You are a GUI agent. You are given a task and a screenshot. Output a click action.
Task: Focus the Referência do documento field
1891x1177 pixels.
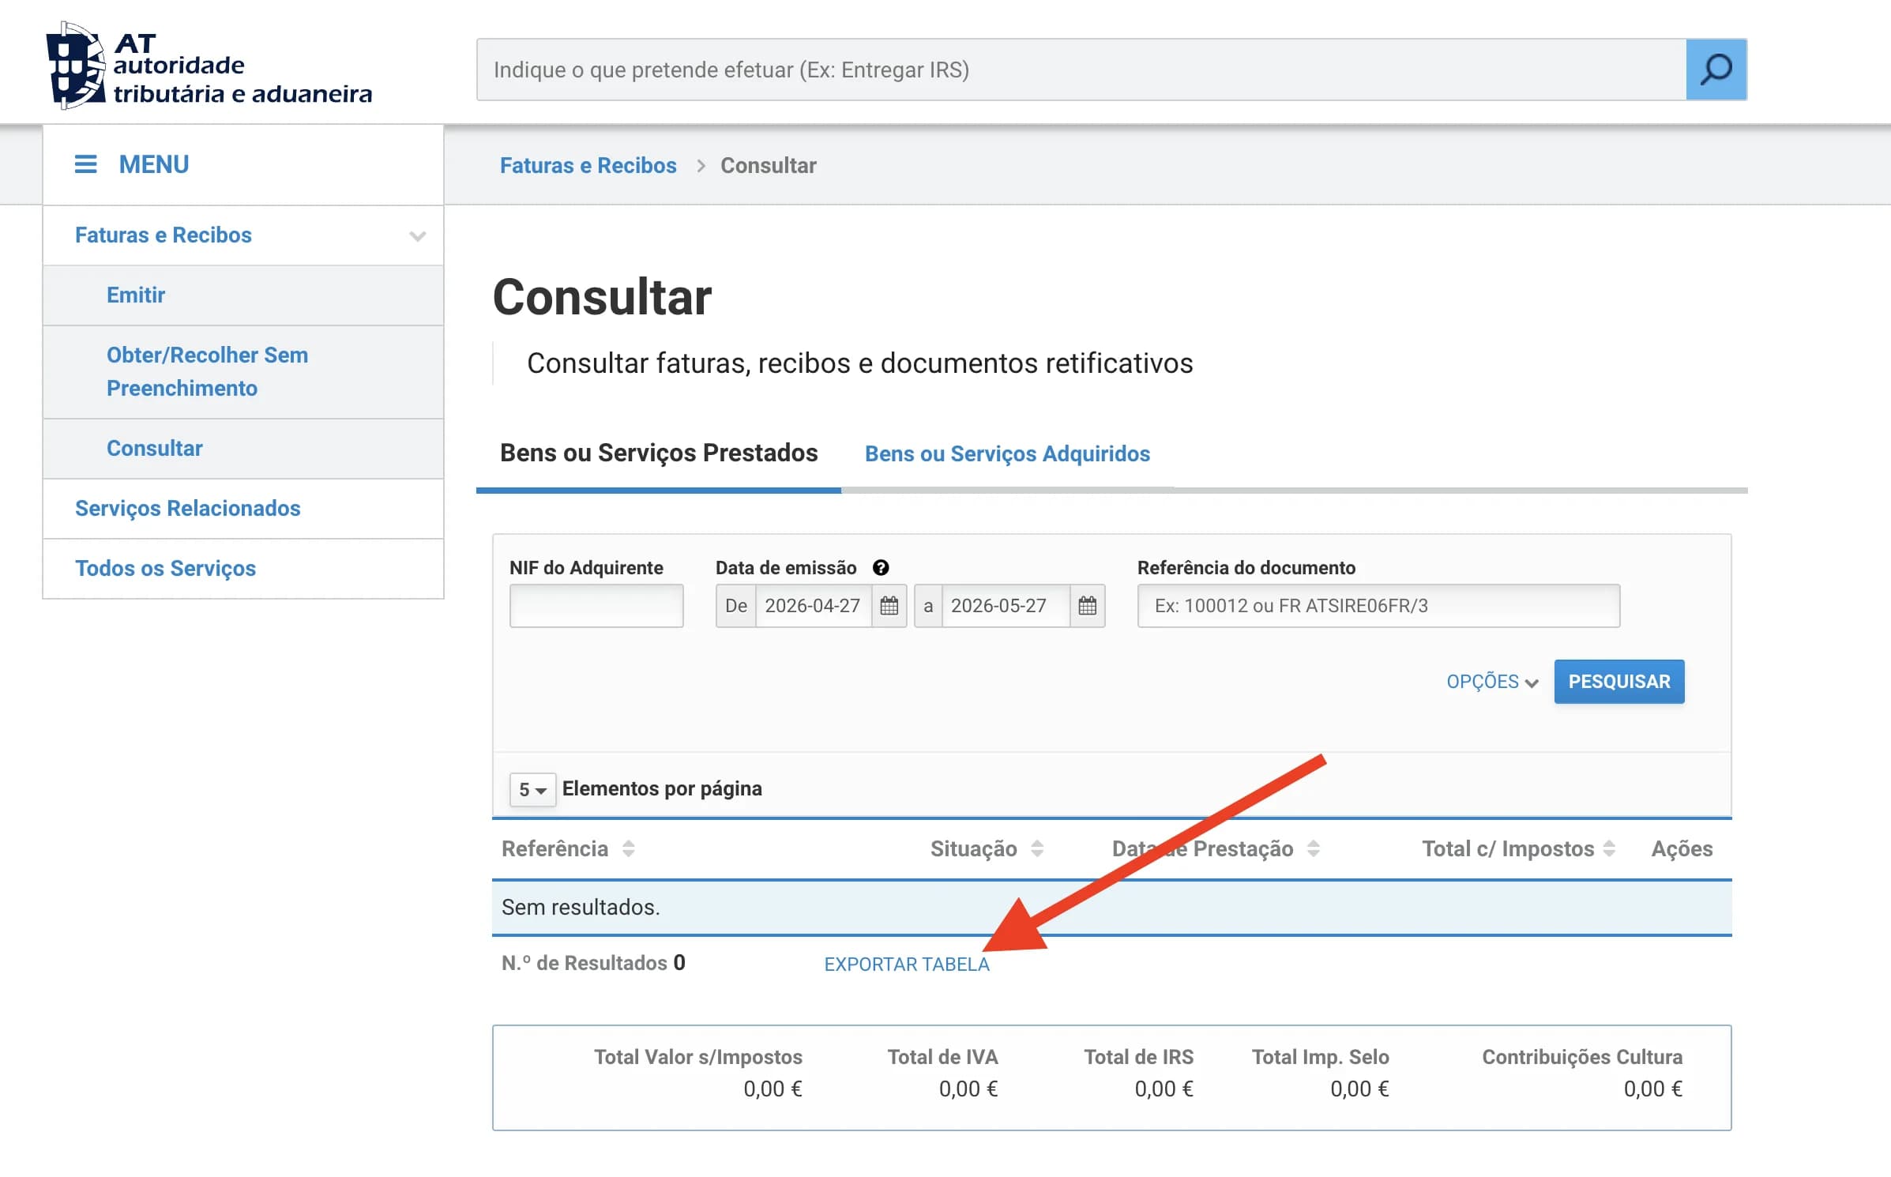(1378, 606)
